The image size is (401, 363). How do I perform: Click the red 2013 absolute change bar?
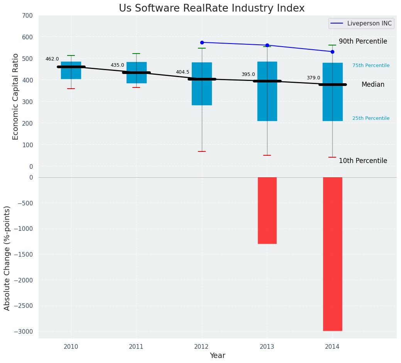click(267, 211)
